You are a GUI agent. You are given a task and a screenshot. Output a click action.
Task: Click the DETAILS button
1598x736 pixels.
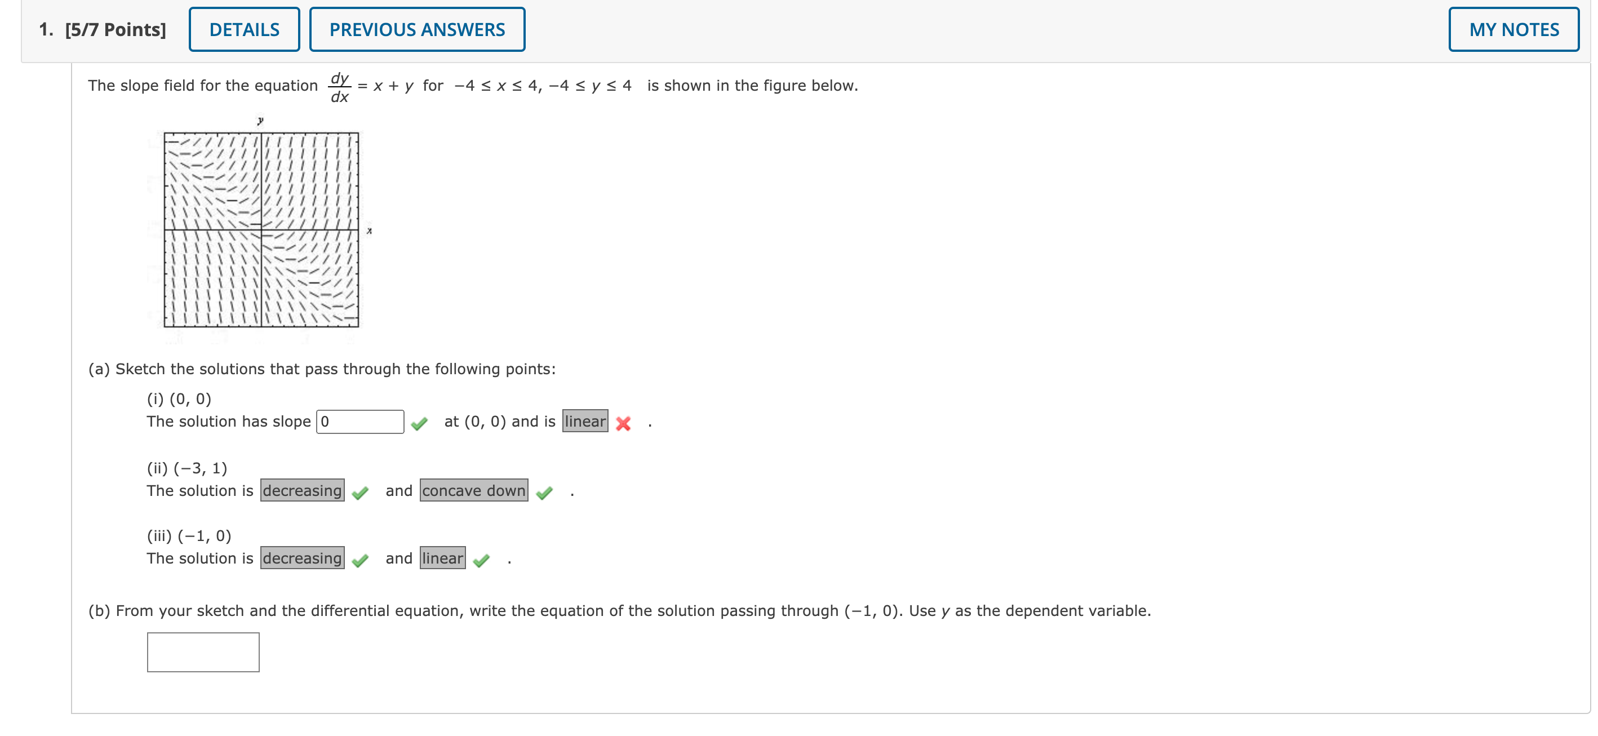point(244,29)
